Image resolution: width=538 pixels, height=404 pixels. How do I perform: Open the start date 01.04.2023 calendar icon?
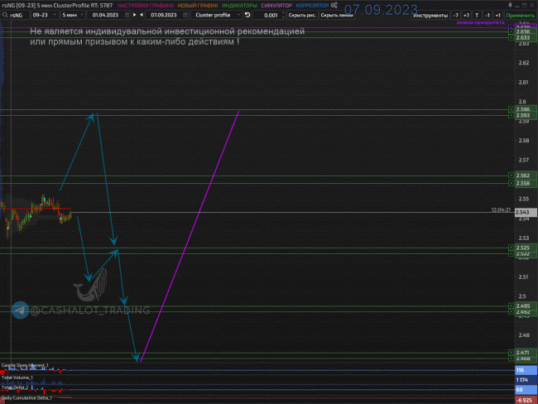[126, 15]
